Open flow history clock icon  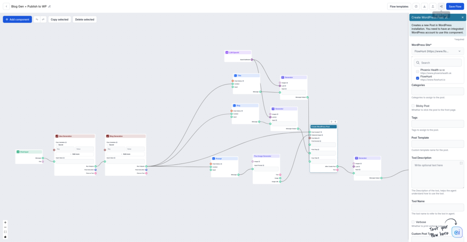416,6
